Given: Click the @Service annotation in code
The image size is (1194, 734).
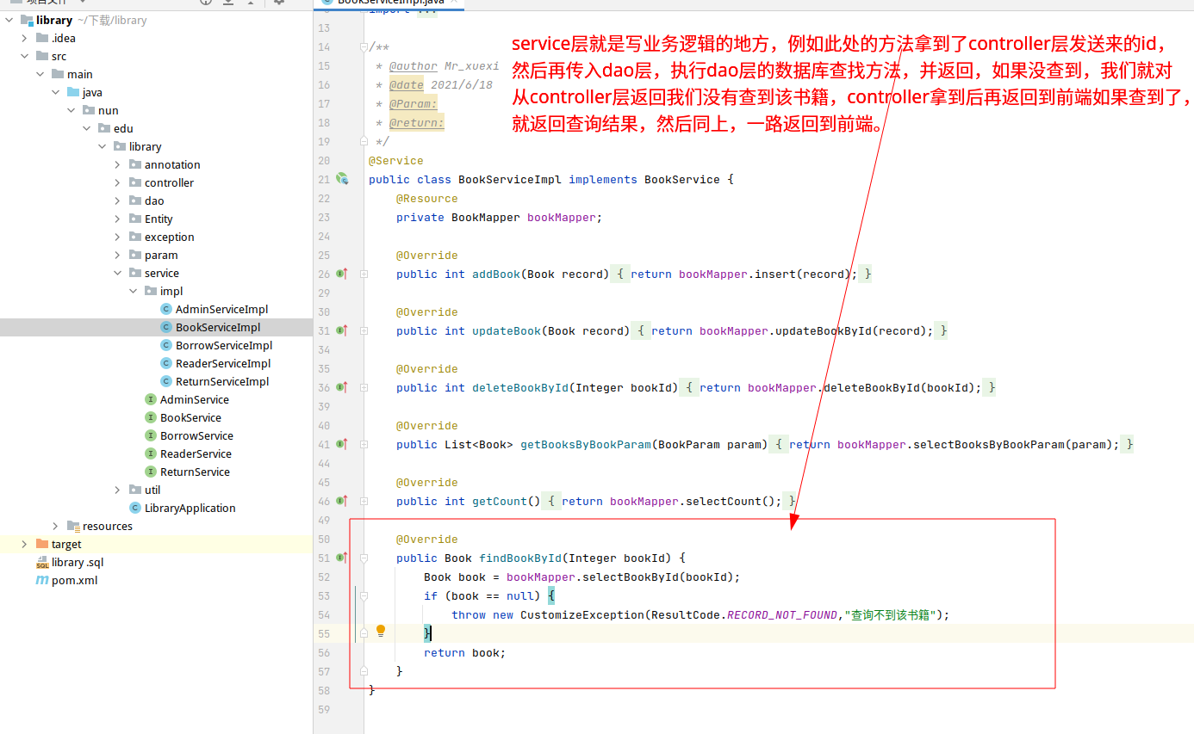Looking at the screenshot, I should coord(396,161).
